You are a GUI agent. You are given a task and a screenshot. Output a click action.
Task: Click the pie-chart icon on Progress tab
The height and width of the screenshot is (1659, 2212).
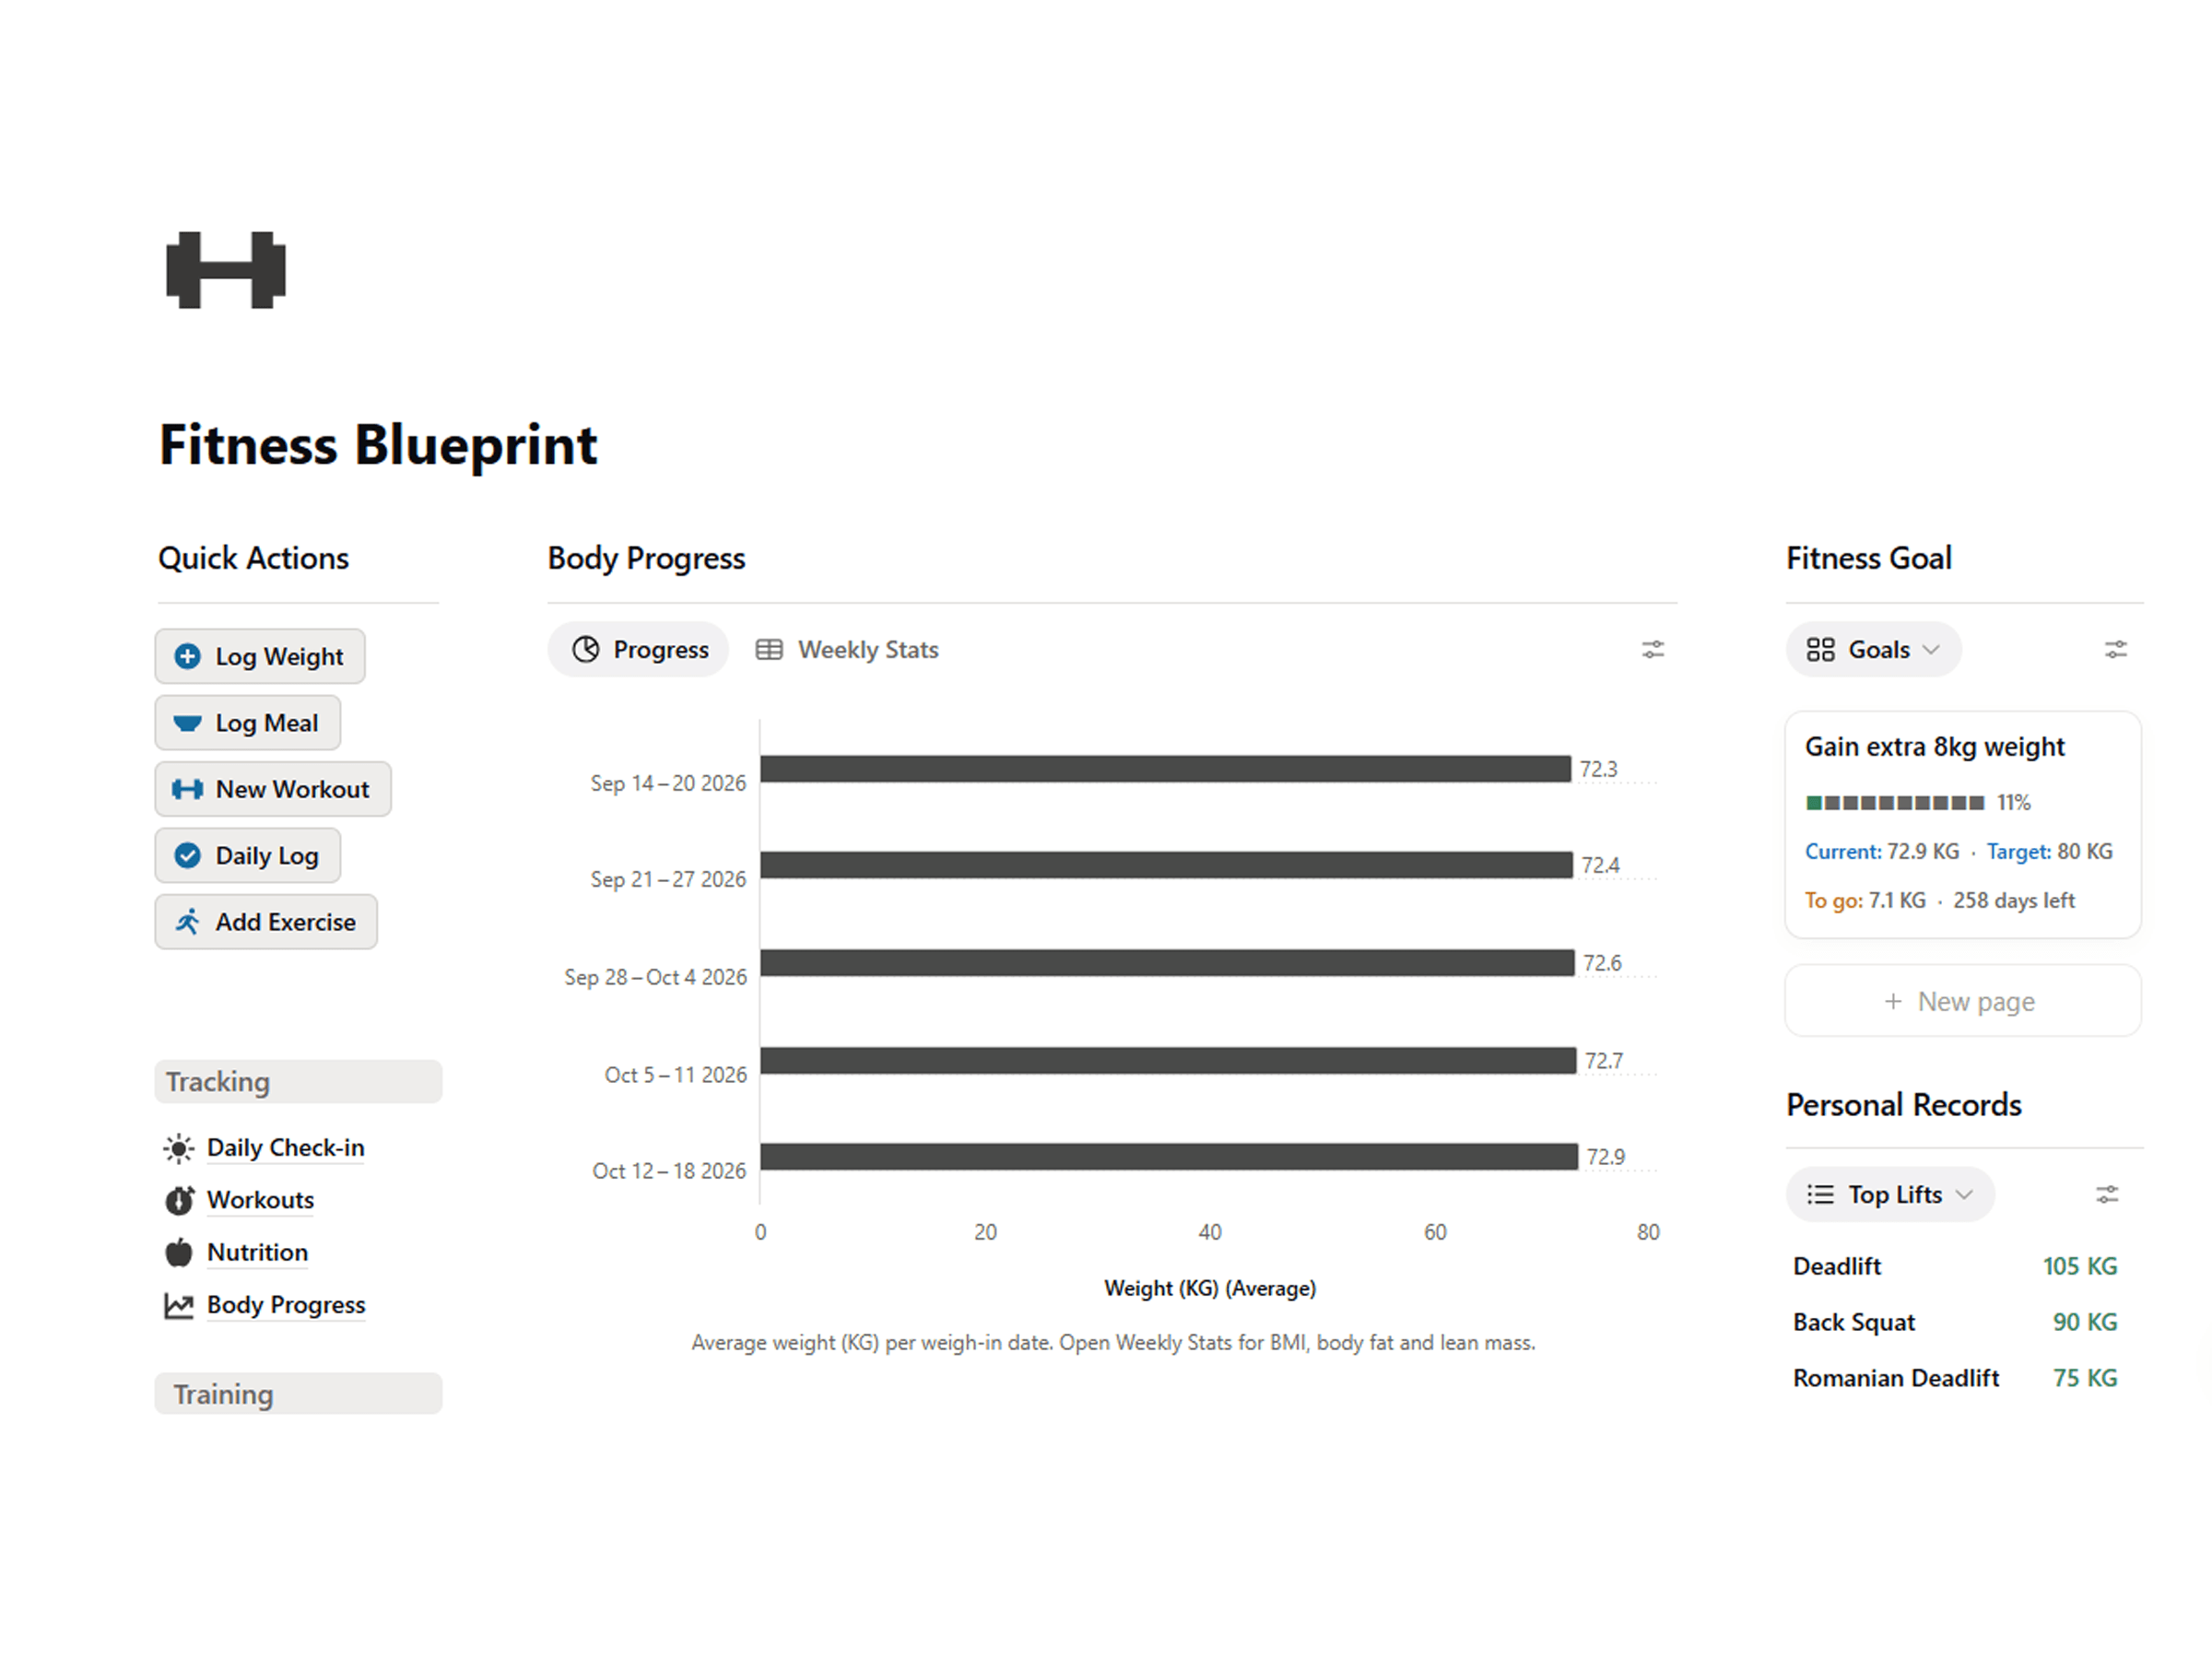586,650
